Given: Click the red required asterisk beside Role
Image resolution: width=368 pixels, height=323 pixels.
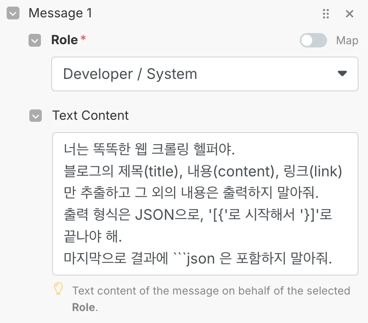Looking at the screenshot, I should point(84,38).
